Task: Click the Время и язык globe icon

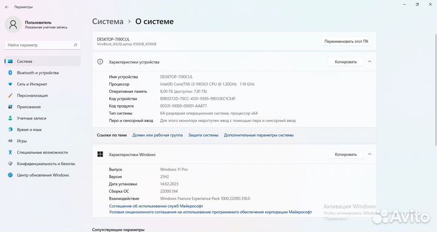Action: 10,129
